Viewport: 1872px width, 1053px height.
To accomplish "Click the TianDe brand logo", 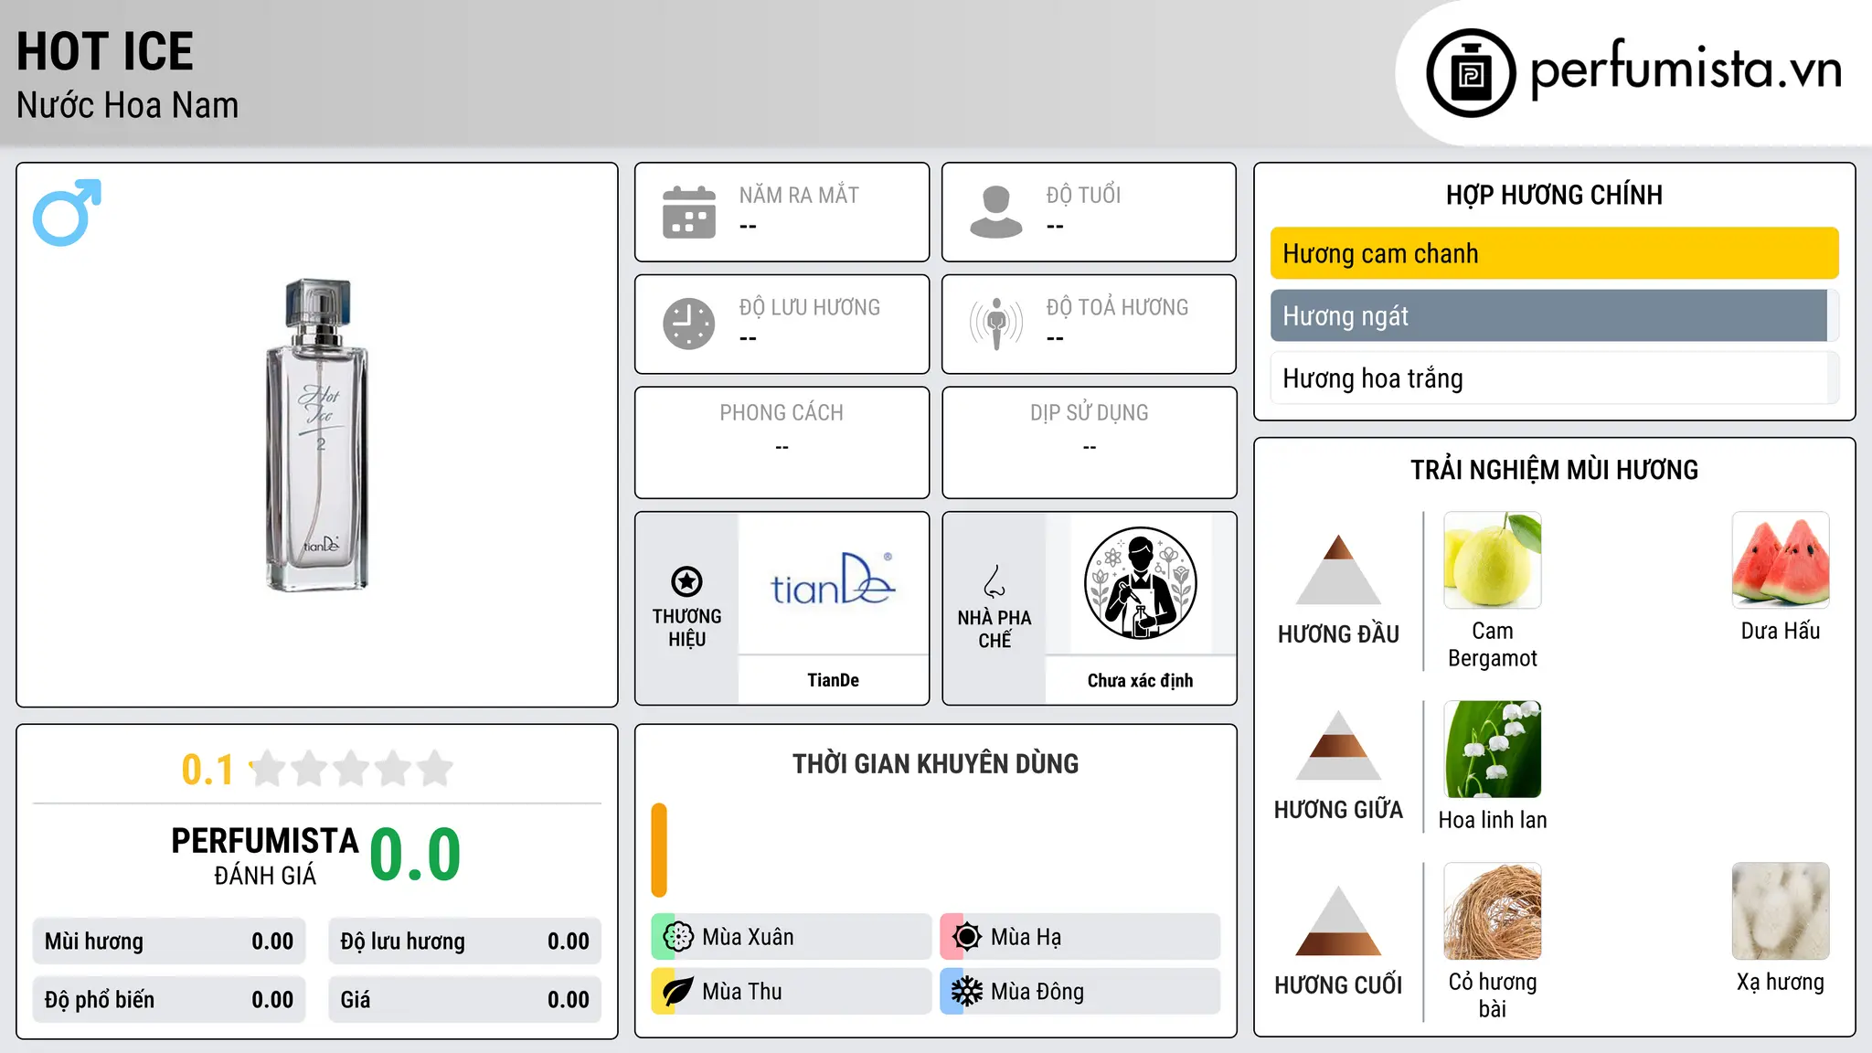I will click(x=833, y=580).
